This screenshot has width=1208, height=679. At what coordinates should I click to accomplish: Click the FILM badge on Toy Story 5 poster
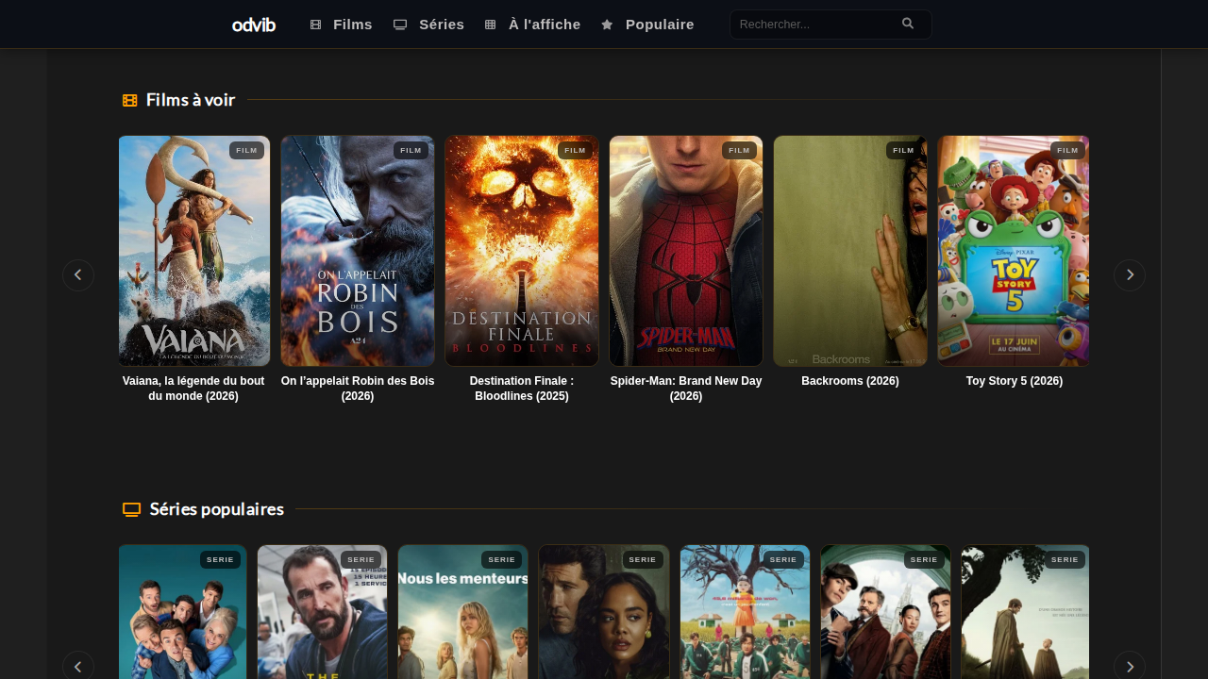pos(1067,151)
